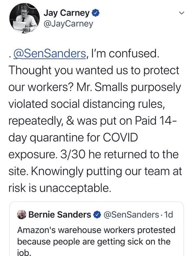Viewport: 193px width, 256px height.
Task: Click Bernie Sanders' verified badge
Action: pyautogui.click(x=97, y=215)
